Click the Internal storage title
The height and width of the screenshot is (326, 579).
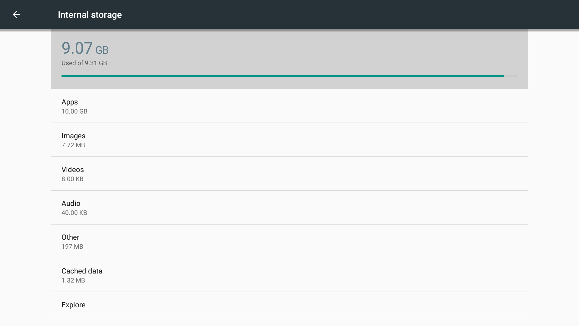tap(90, 15)
